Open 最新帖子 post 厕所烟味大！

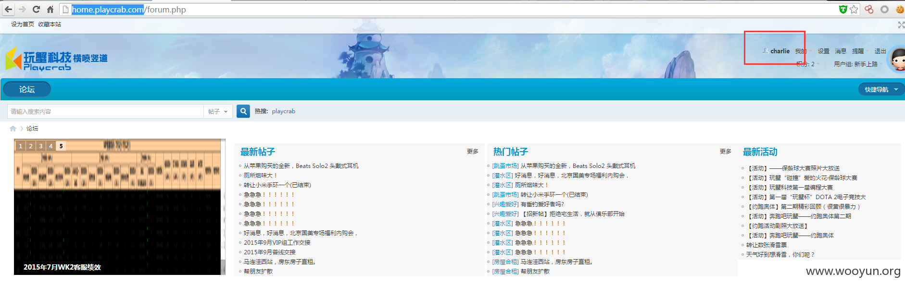[260, 176]
